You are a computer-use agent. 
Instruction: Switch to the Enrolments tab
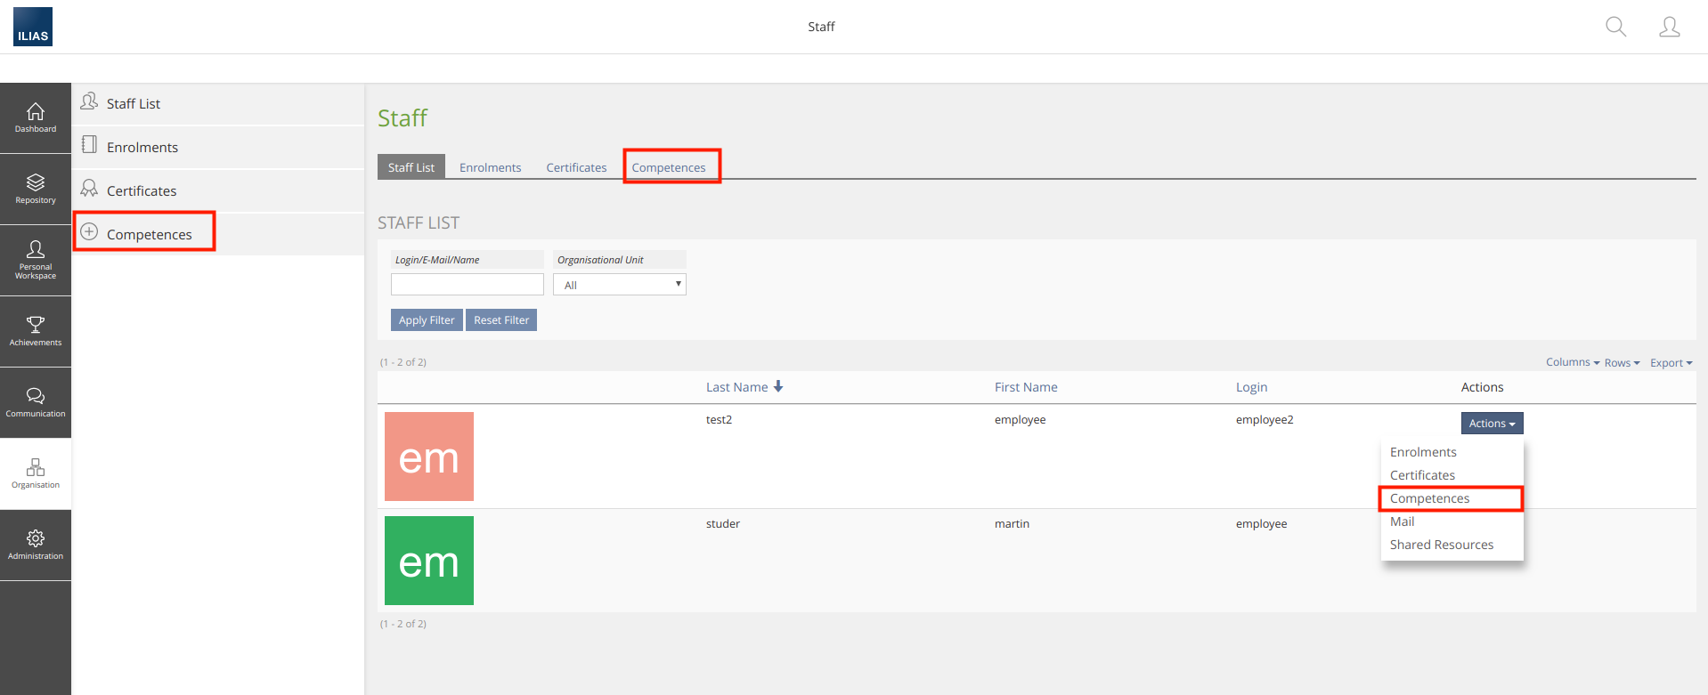pos(490,167)
